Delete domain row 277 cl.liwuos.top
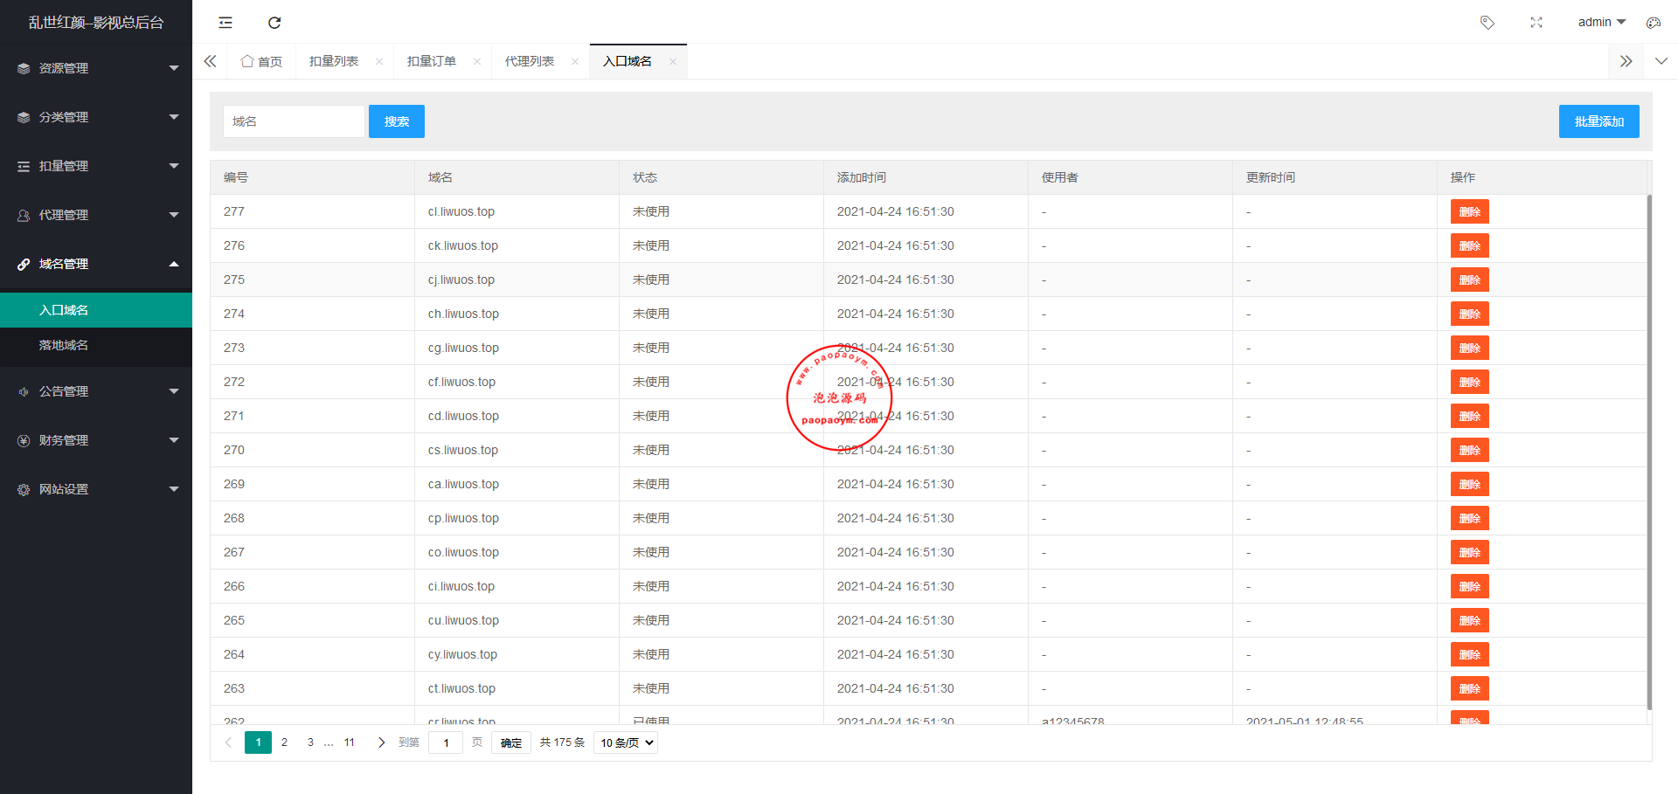 pyautogui.click(x=1469, y=212)
